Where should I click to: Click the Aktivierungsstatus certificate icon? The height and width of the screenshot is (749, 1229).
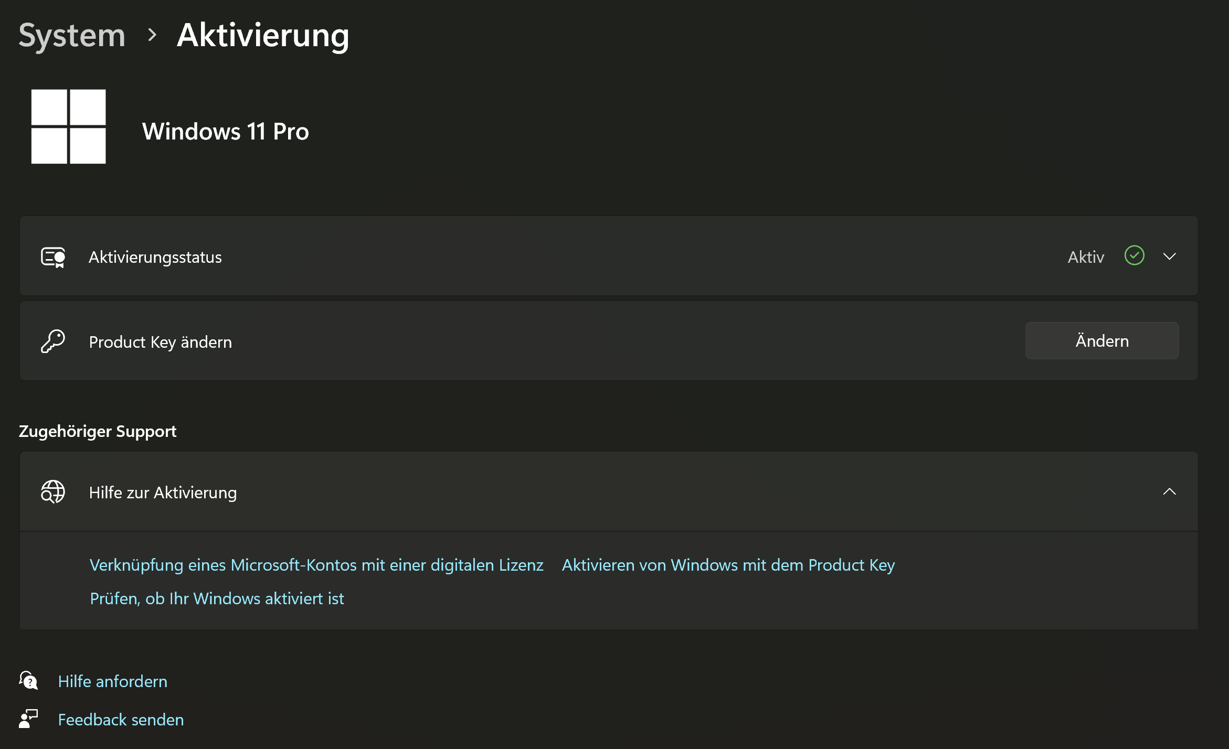point(53,257)
